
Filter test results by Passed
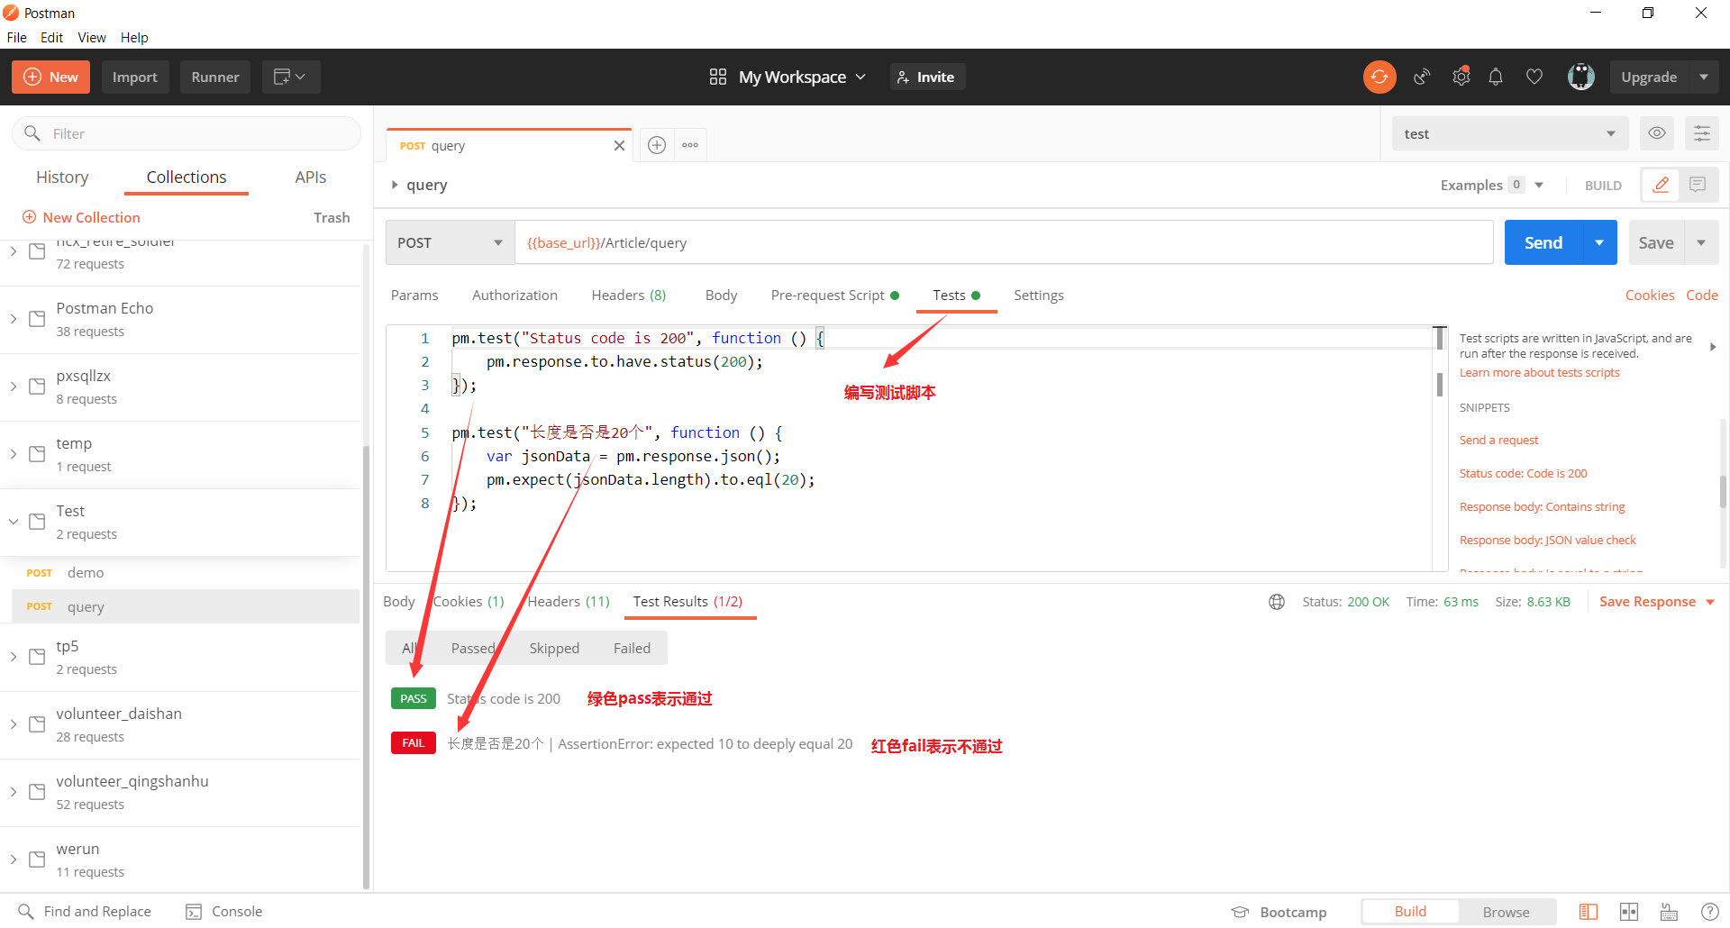tap(473, 649)
